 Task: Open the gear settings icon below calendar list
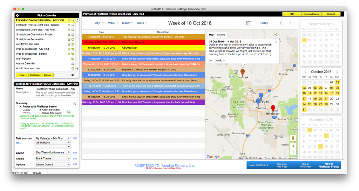[x=73, y=75]
